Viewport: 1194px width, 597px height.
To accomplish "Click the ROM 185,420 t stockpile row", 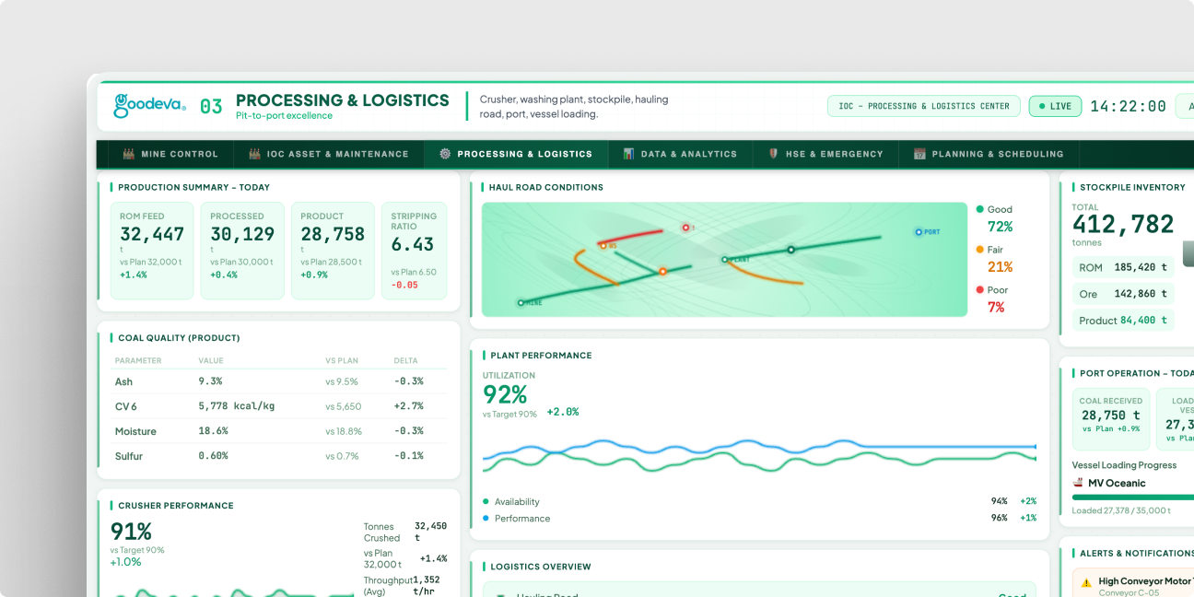I will tap(1123, 267).
